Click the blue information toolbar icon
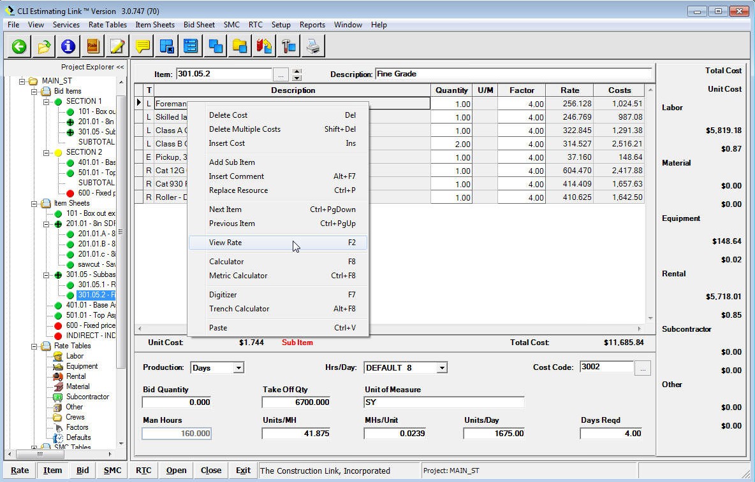The height and width of the screenshot is (482, 755). (x=68, y=46)
